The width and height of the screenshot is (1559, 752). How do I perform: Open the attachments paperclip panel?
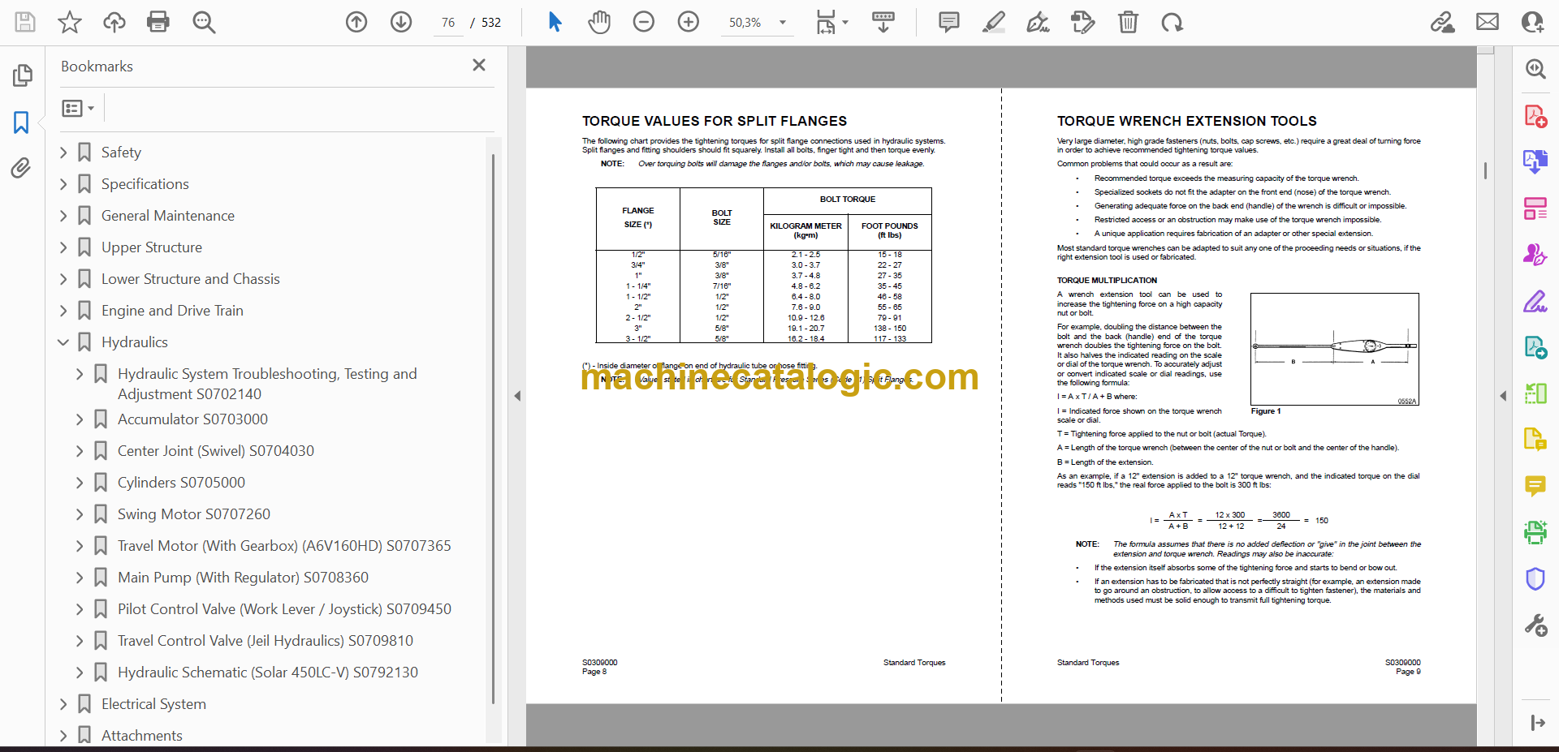(x=21, y=168)
